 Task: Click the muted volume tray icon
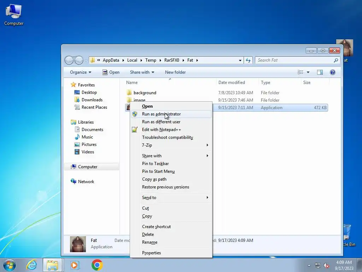click(x=326, y=266)
